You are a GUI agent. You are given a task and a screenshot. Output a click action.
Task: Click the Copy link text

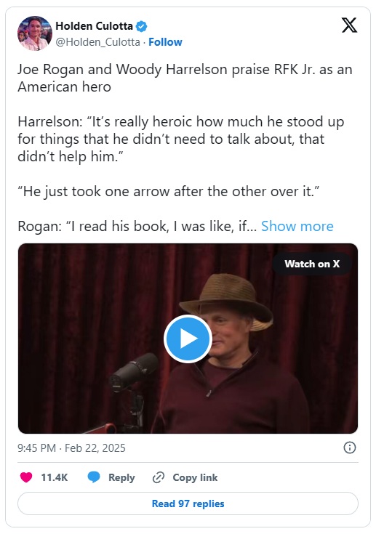[x=195, y=477]
